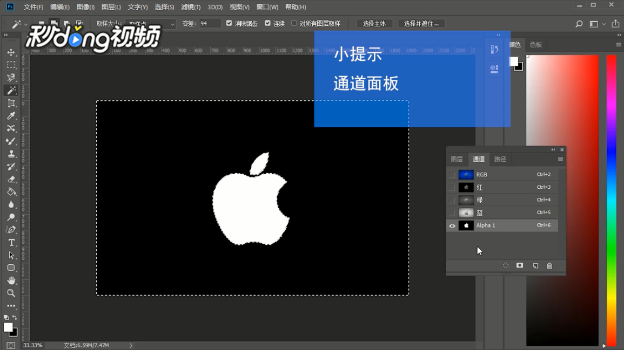Delete current channel trash icon
This screenshot has width=624, height=350.
point(549,265)
